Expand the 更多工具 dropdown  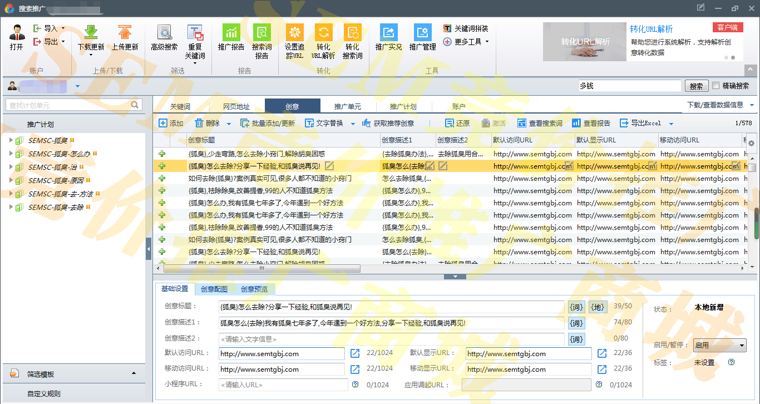pos(466,42)
